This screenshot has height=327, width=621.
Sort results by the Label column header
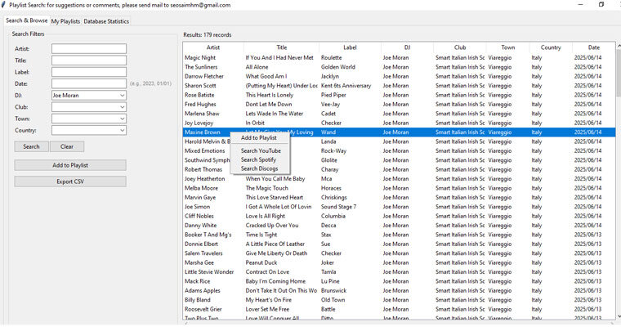(350, 47)
